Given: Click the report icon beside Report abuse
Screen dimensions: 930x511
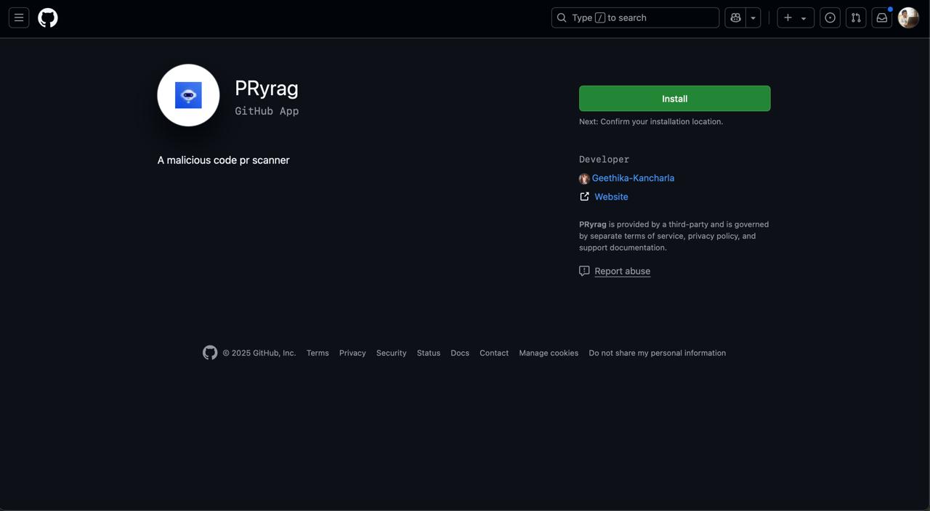Looking at the screenshot, I should click(x=584, y=271).
